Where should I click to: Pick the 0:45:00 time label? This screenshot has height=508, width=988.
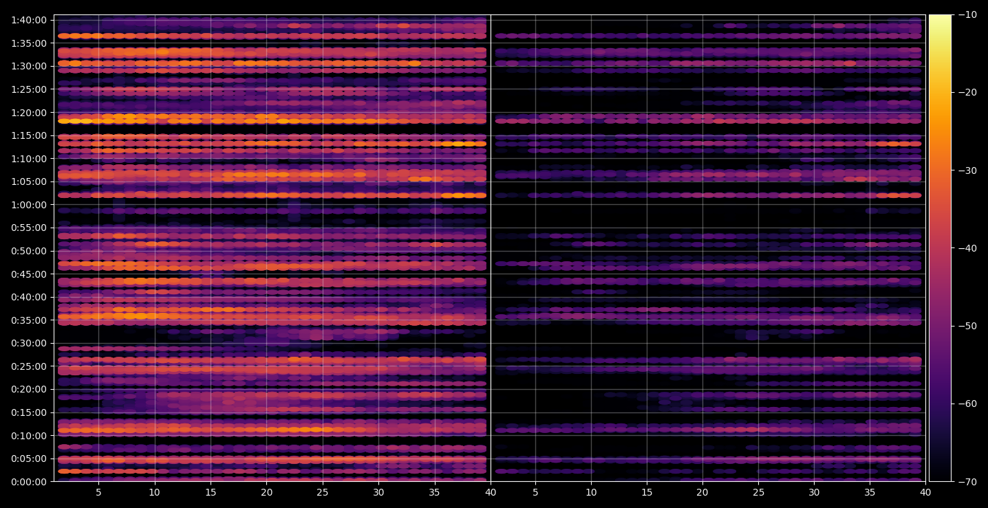tap(29, 274)
